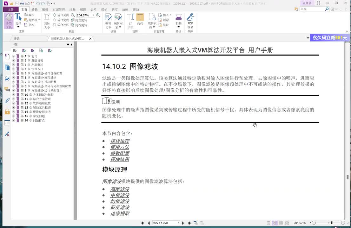Go to the last page
This screenshot has width=351, height=228.
pyautogui.click(x=189, y=223)
